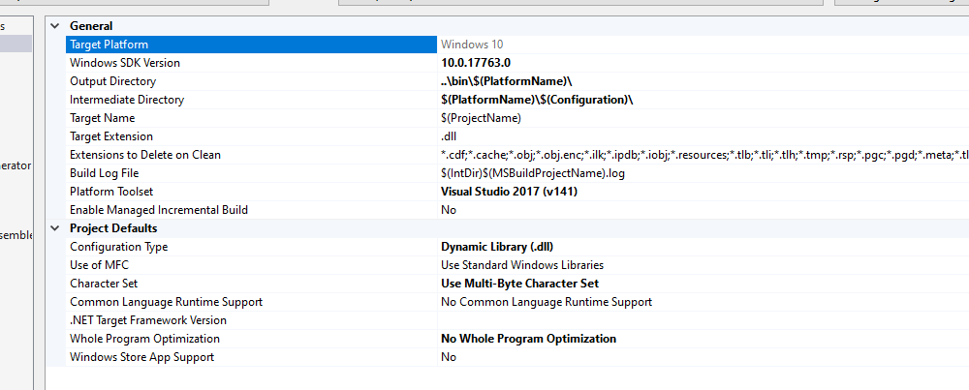Collapse the Project Defaults section
Viewport: 969px width, 390px height.
pos(54,228)
